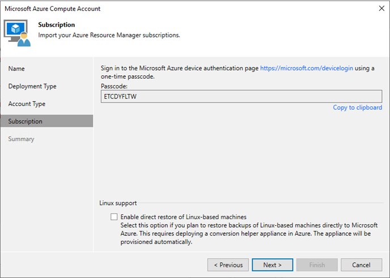Click the Linux support group label
This screenshot has width=390, height=278.
pyautogui.click(x=118, y=203)
